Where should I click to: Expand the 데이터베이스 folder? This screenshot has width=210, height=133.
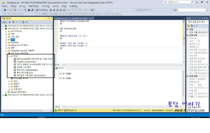point(6,32)
